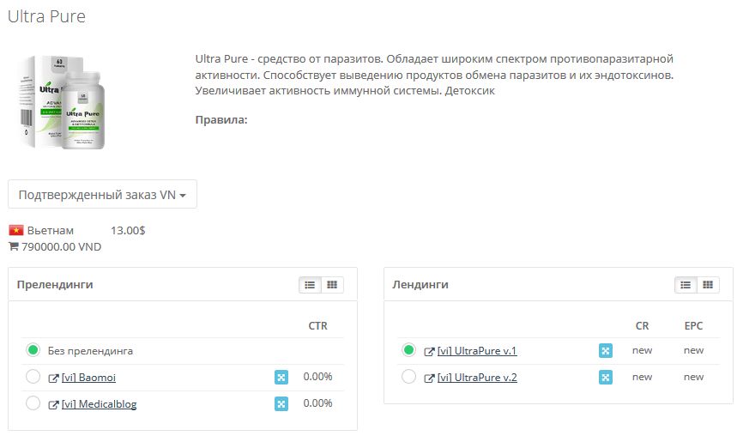737x436 pixels.
Task: Choose UltraPure v.2 landing radio button
Action: [409, 376]
